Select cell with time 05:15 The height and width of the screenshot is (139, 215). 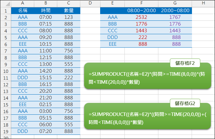click(x=46, y=118)
